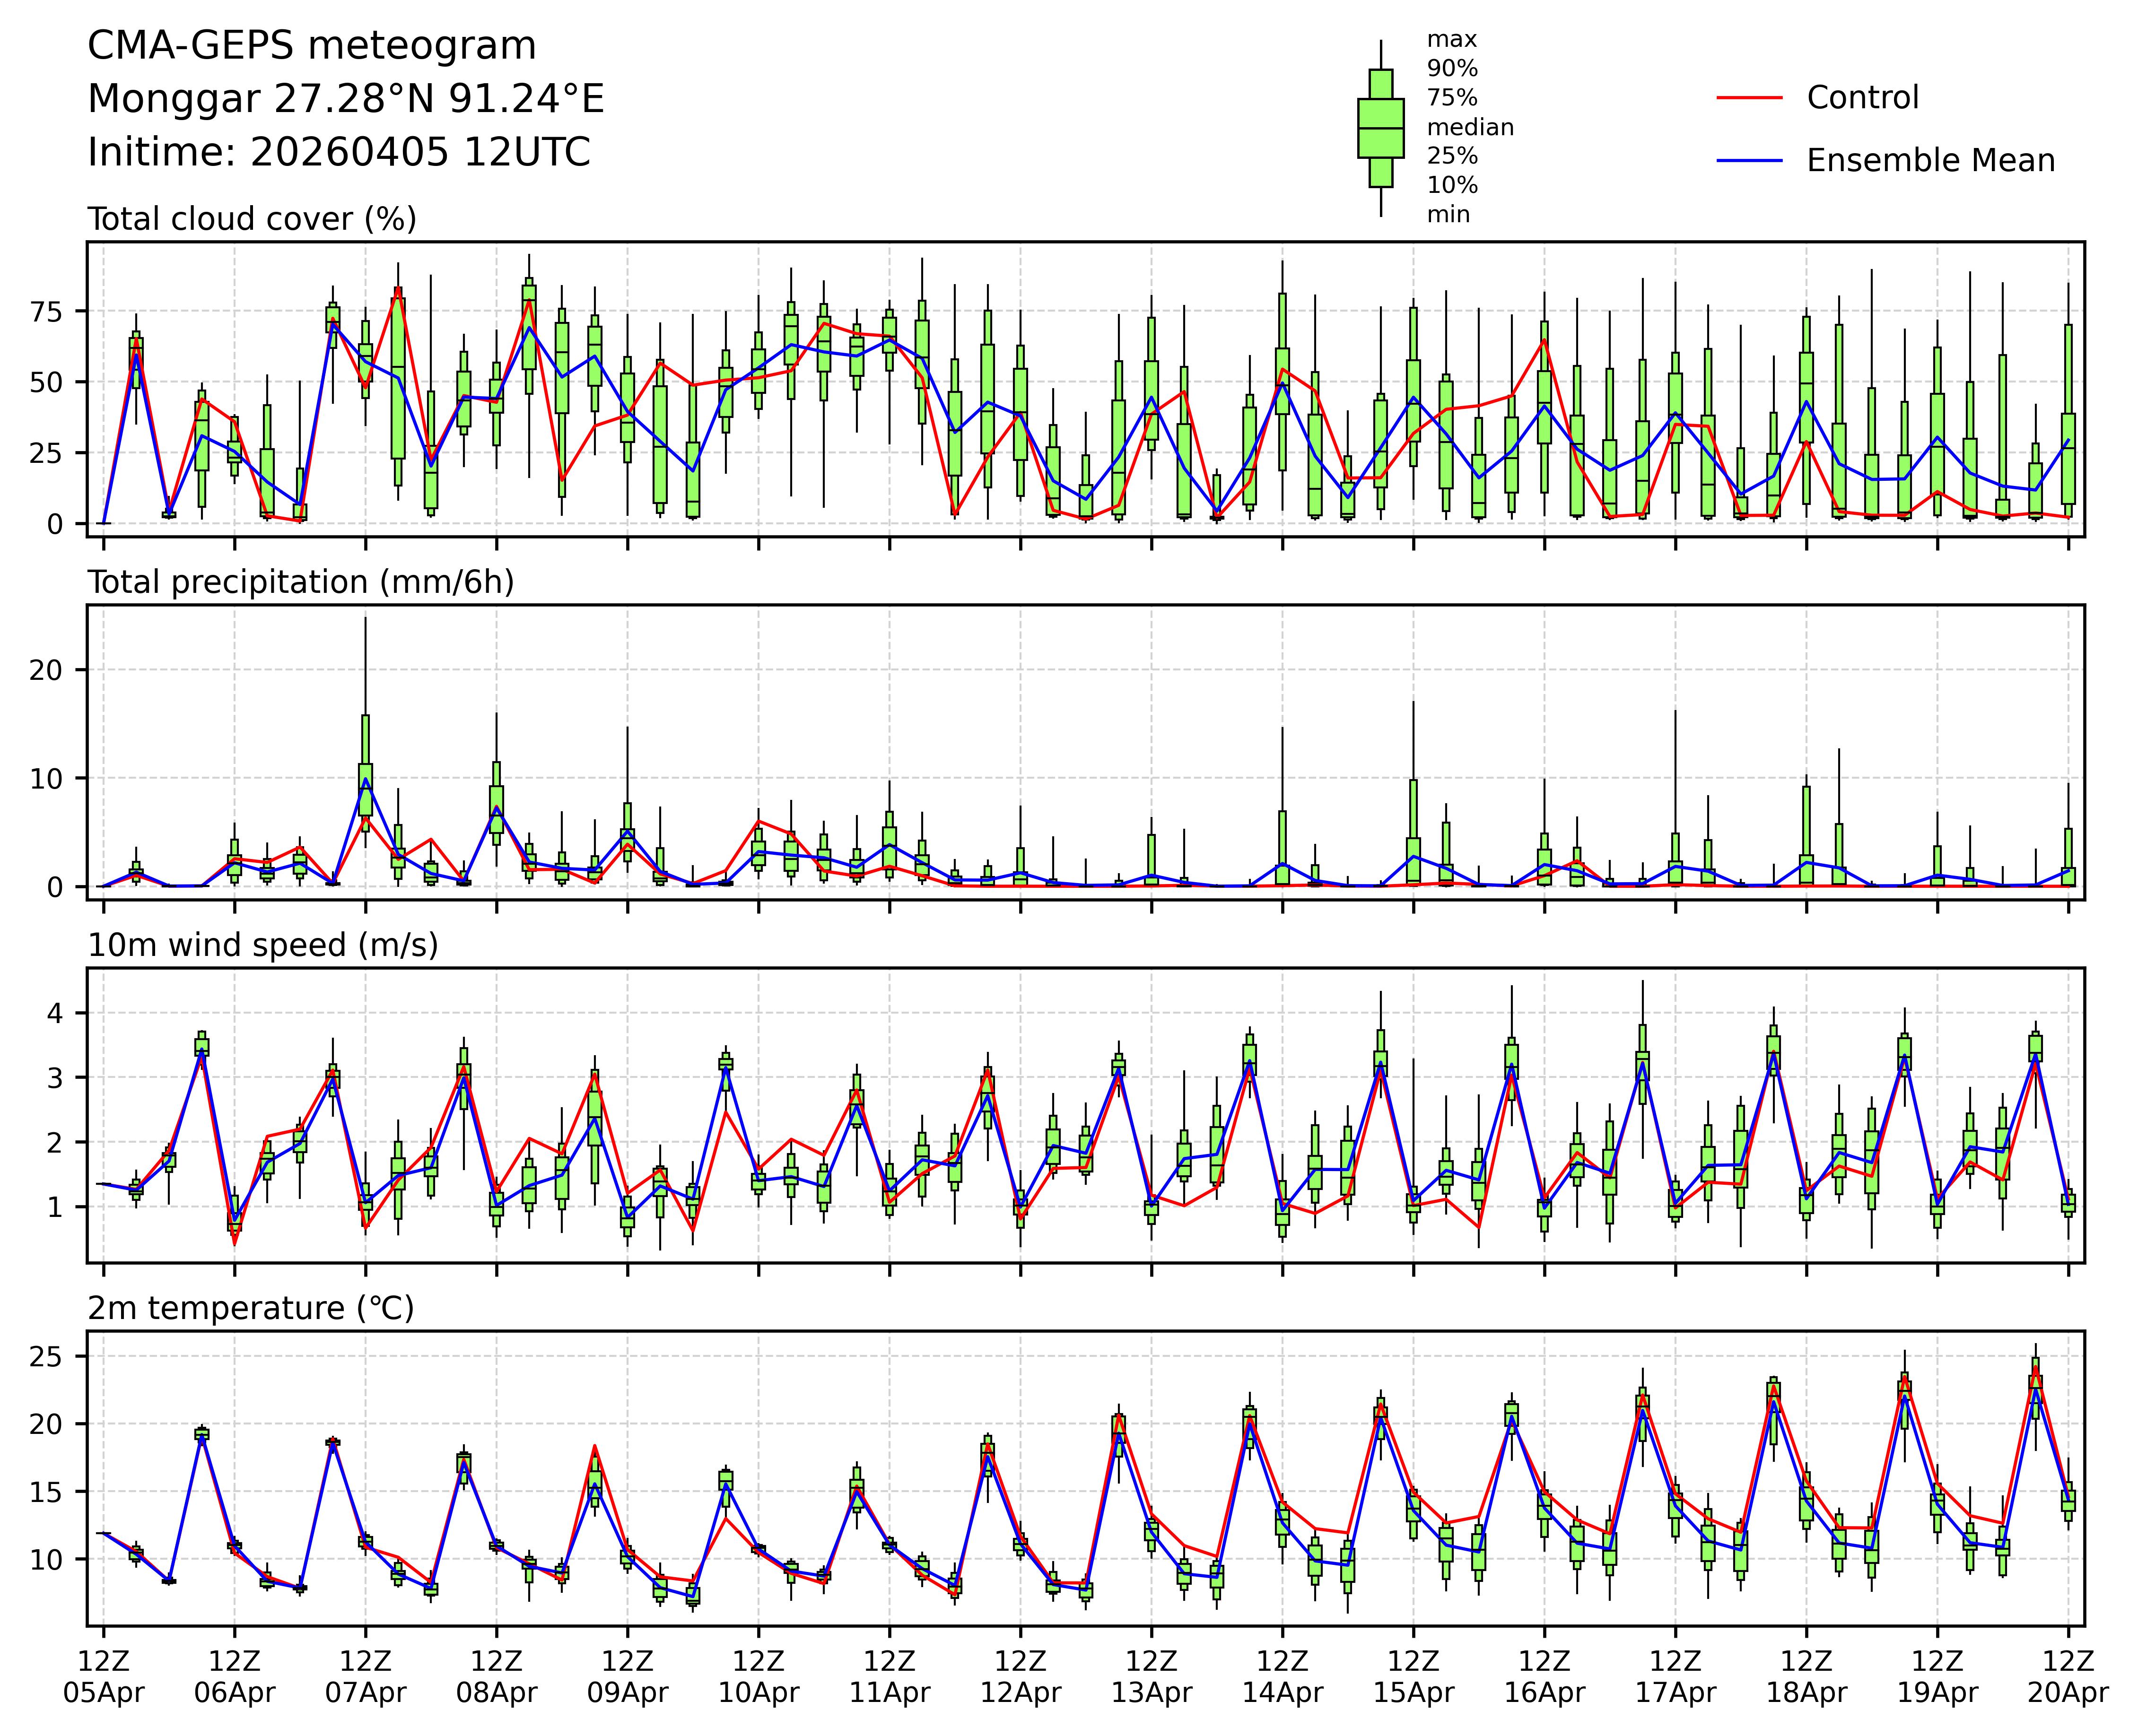Click the green boxplot legend symbol

click(x=1381, y=128)
